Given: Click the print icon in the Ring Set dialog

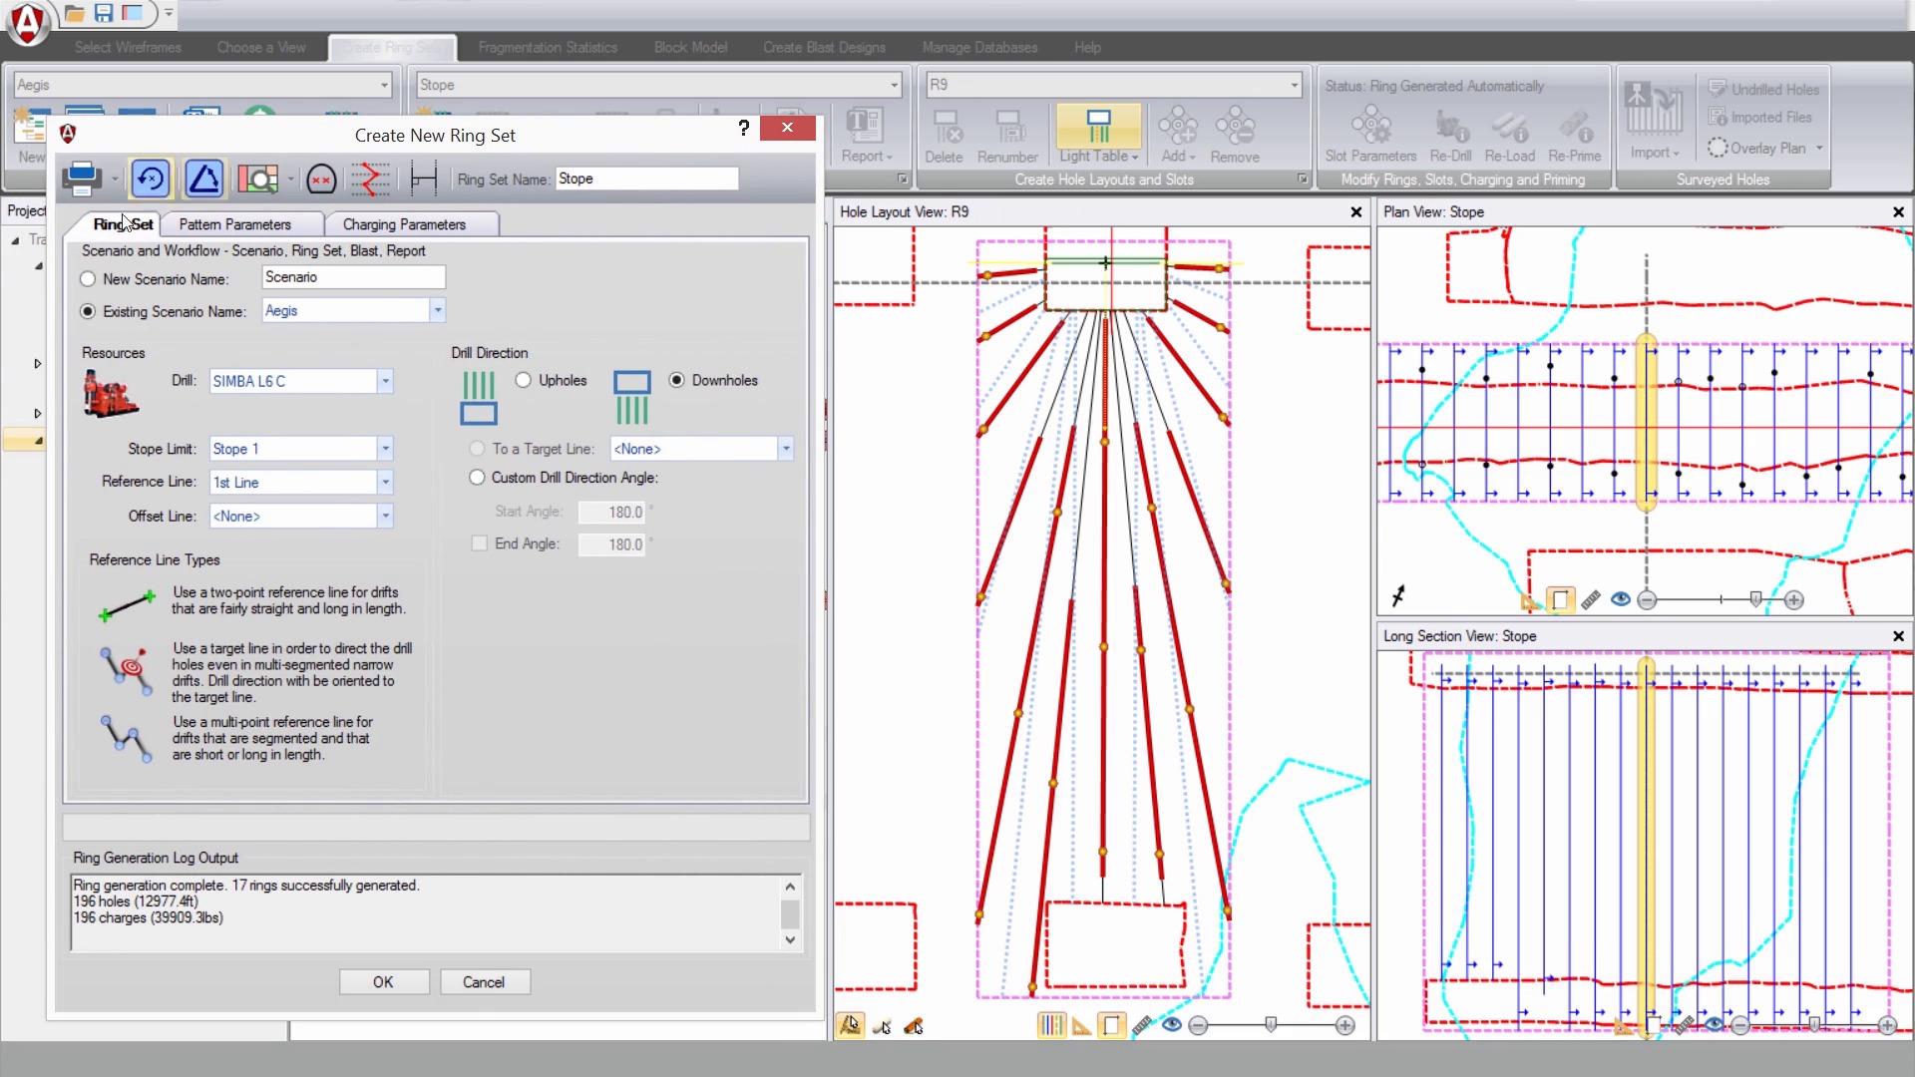Looking at the screenshot, I should point(80,178).
